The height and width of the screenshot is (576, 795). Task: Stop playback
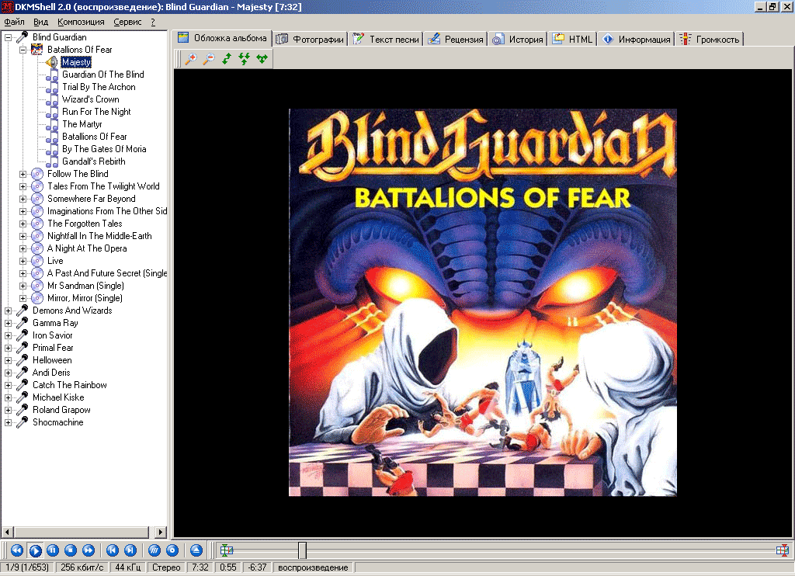coord(71,550)
